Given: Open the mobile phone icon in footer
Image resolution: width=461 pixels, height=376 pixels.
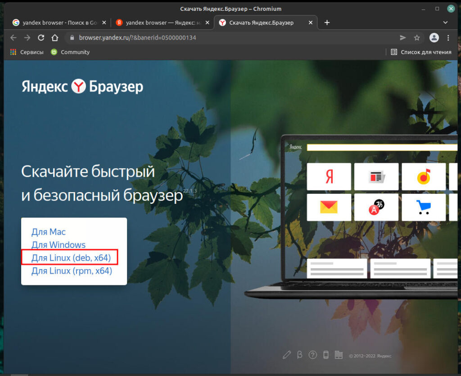Looking at the screenshot, I should pyautogui.click(x=326, y=355).
